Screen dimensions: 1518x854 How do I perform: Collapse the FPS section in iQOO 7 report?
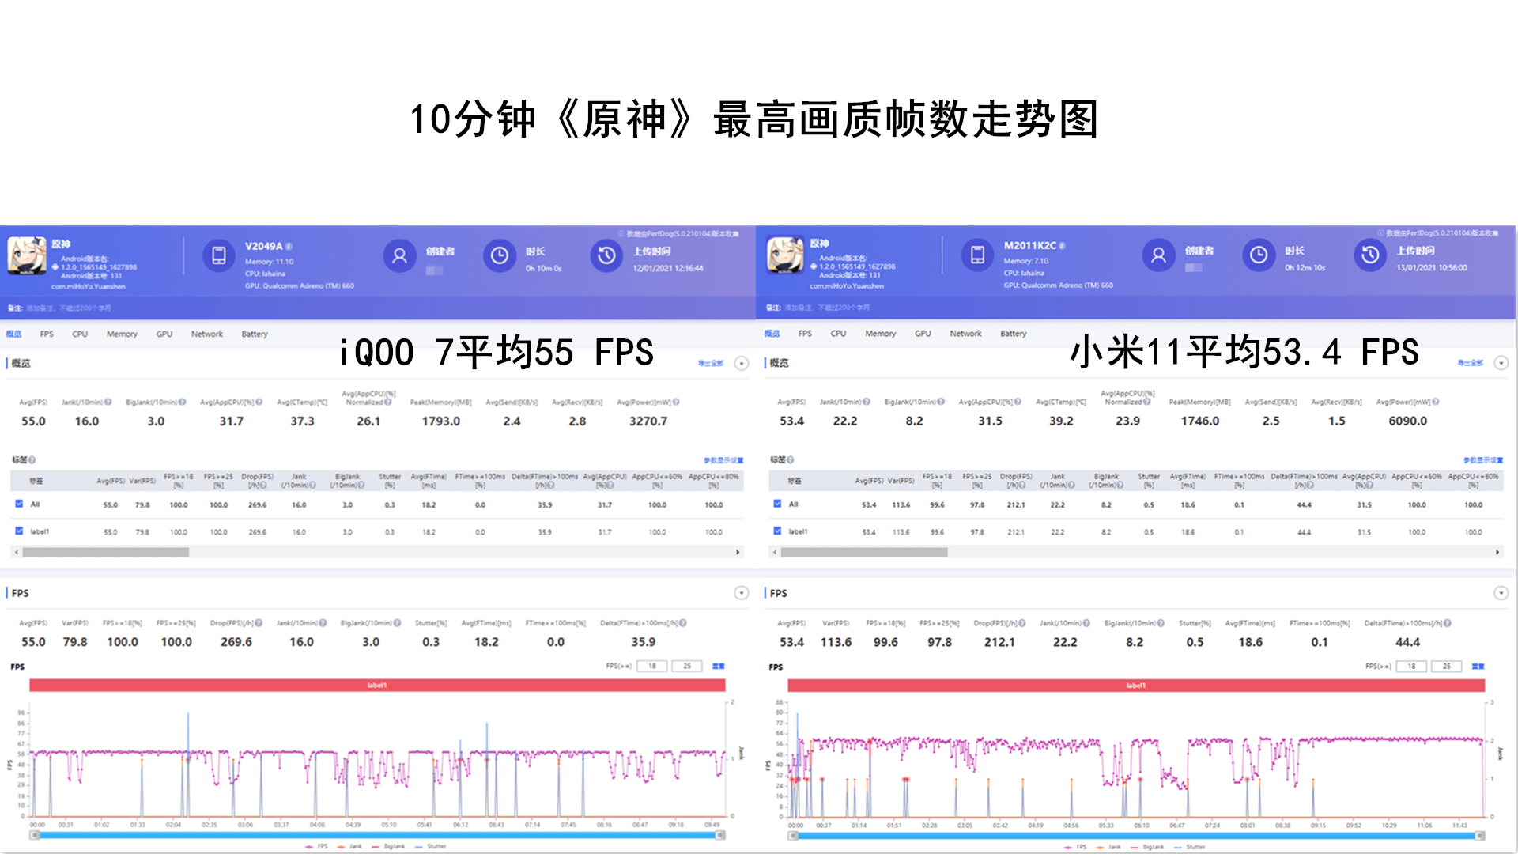click(x=742, y=593)
